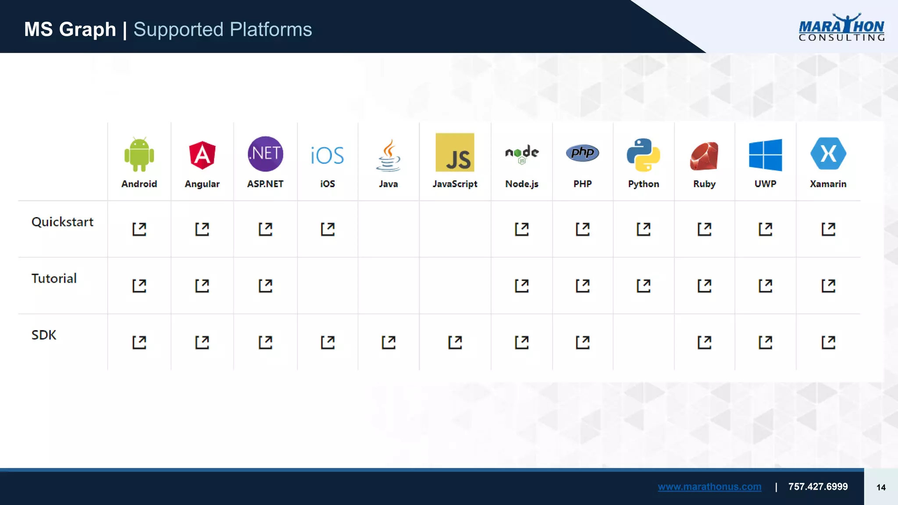Open the Tutorial link for PHP
This screenshot has height=505, width=898.
click(x=583, y=286)
